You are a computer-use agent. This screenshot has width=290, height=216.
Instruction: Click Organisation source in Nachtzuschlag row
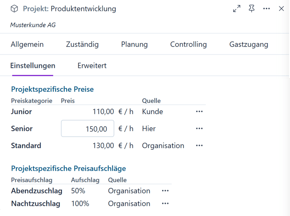click(129, 204)
